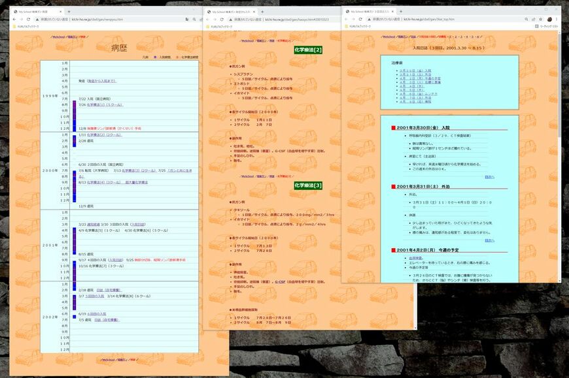The image size is (569, 378).
Task: Open the profile avatar in the right window
Action: (x=549, y=19)
